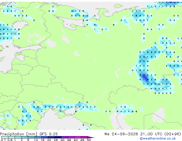The height and width of the screenshot is (141, 182).
Task: Click the '25' legend scale label
Action: tap(56, 140)
